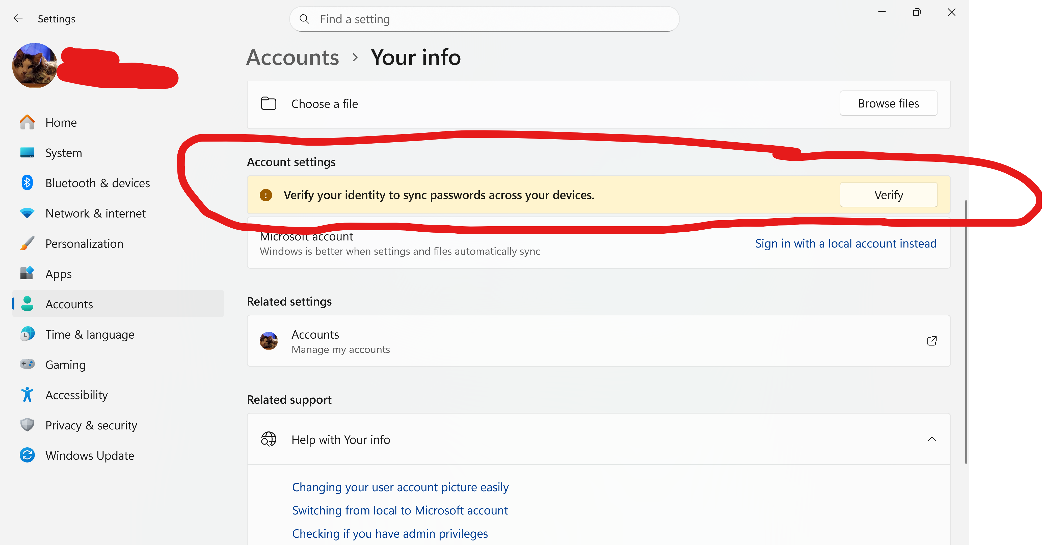Click the vertical scrollbar on the right
The height and width of the screenshot is (545, 1042).
[966, 332]
